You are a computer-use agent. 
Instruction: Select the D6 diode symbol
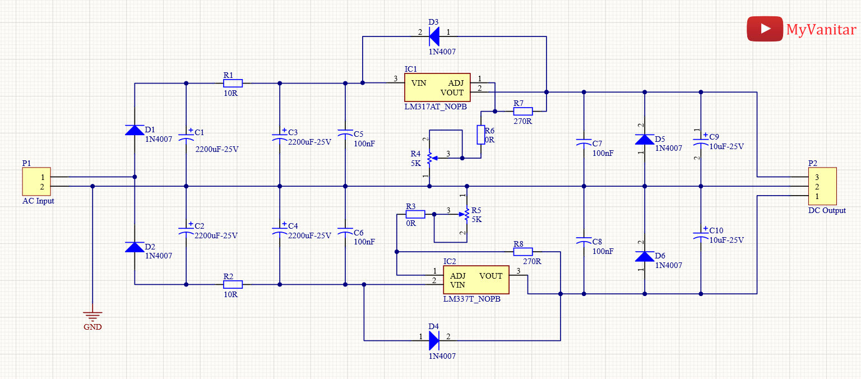[644, 257]
